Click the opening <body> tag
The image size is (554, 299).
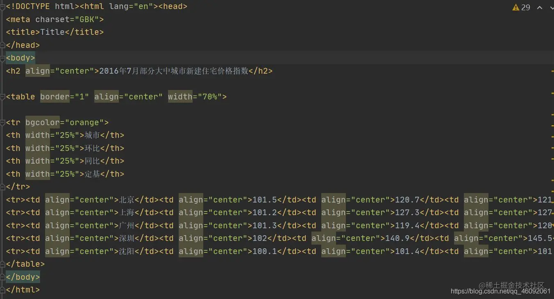coord(20,58)
